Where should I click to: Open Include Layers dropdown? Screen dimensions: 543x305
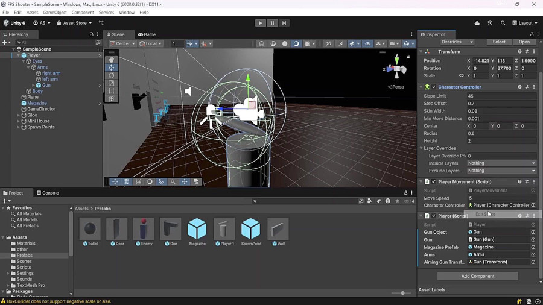[x=501, y=163]
